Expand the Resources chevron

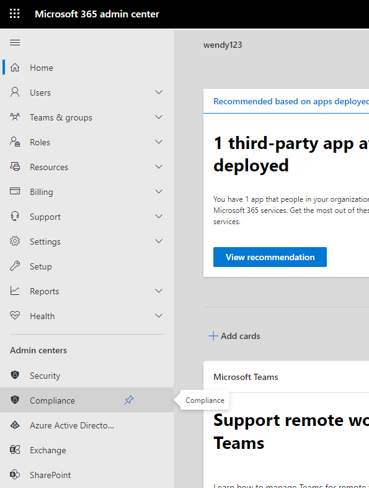click(x=159, y=167)
